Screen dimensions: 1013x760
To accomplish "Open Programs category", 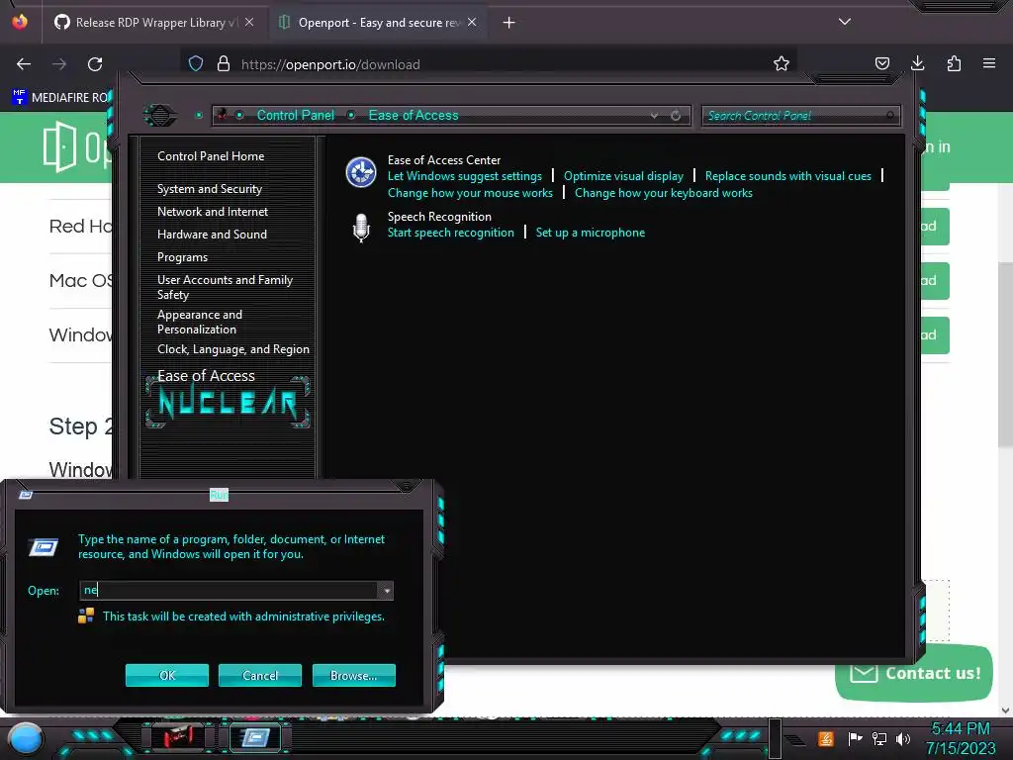I will click(182, 257).
